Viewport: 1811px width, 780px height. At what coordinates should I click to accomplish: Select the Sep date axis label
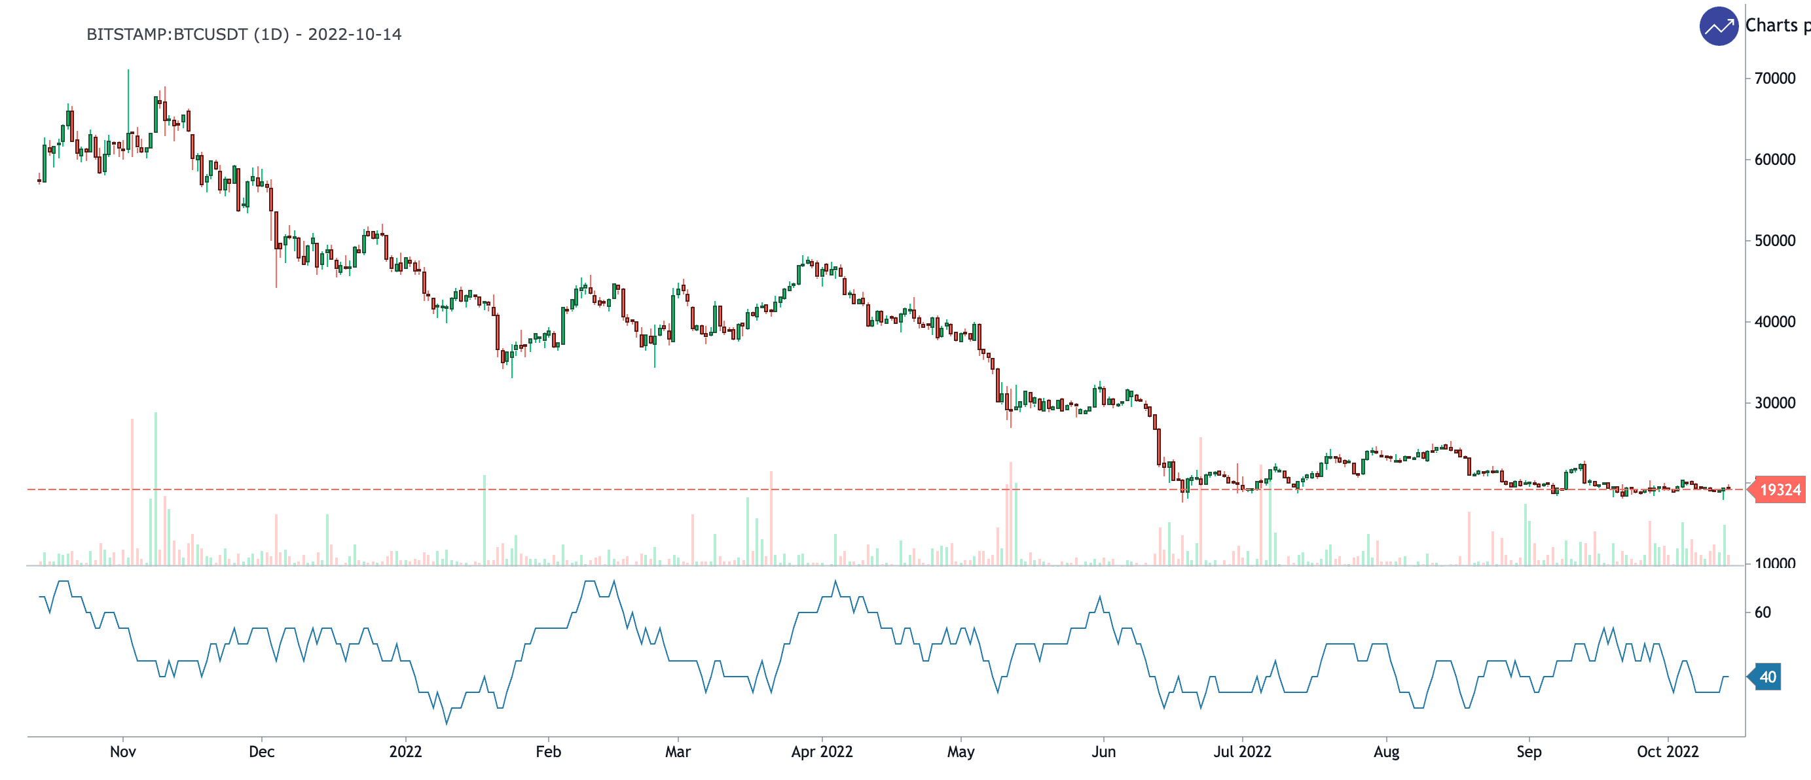[x=1528, y=751]
